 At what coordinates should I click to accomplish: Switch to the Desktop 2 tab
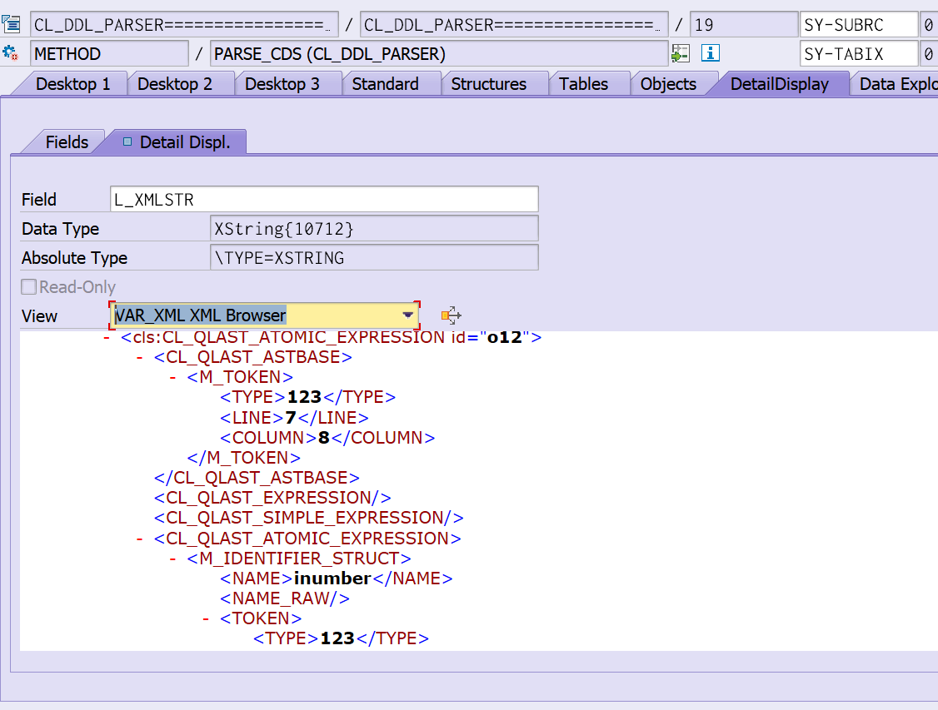pyautogui.click(x=175, y=84)
